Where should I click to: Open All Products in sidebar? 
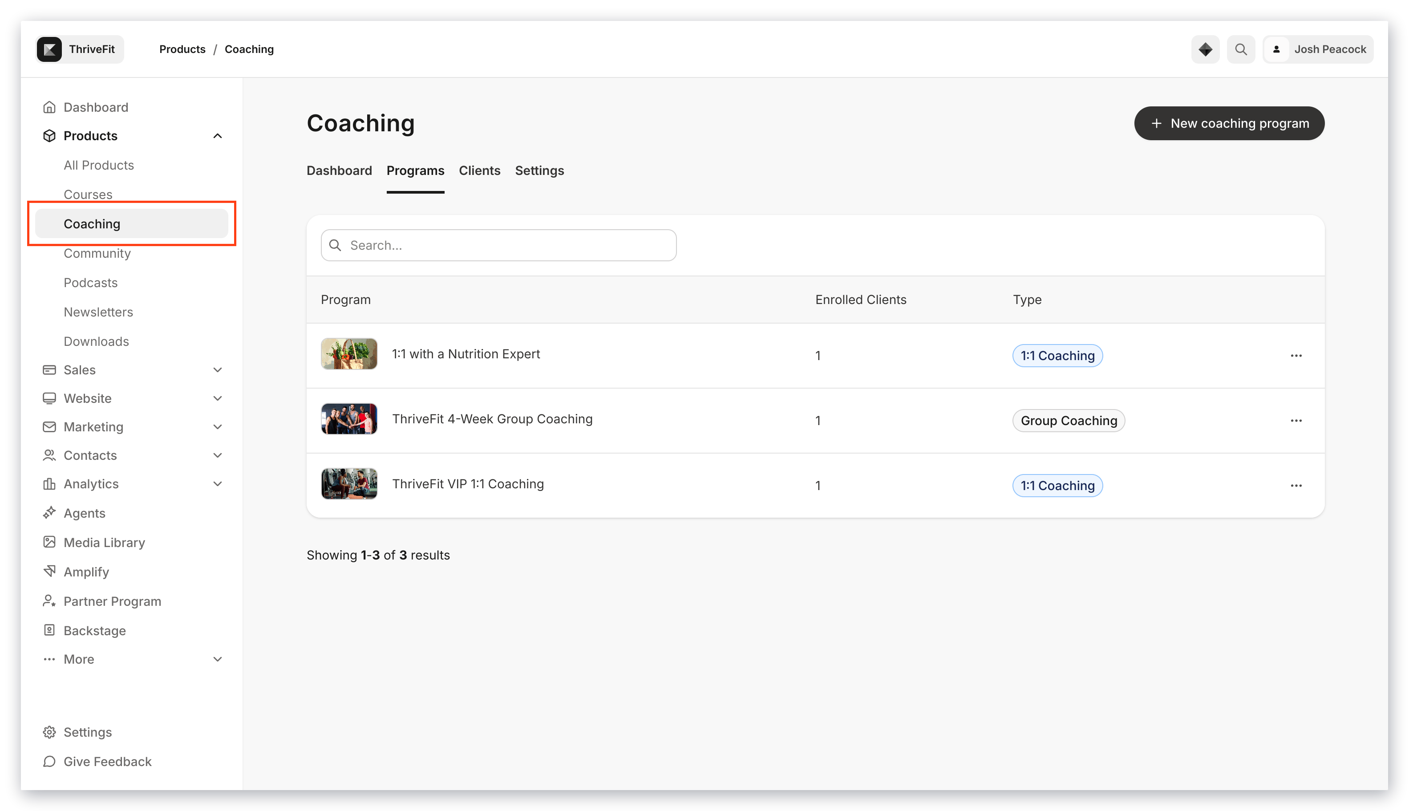click(98, 165)
